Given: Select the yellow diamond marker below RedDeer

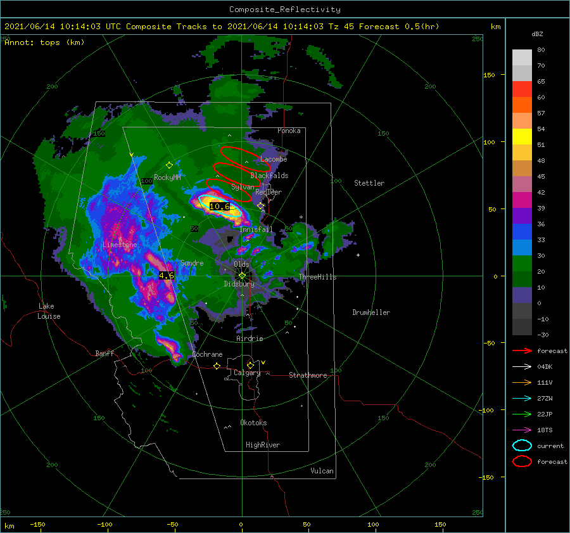Looking at the screenshot, I should coord(260,206).
